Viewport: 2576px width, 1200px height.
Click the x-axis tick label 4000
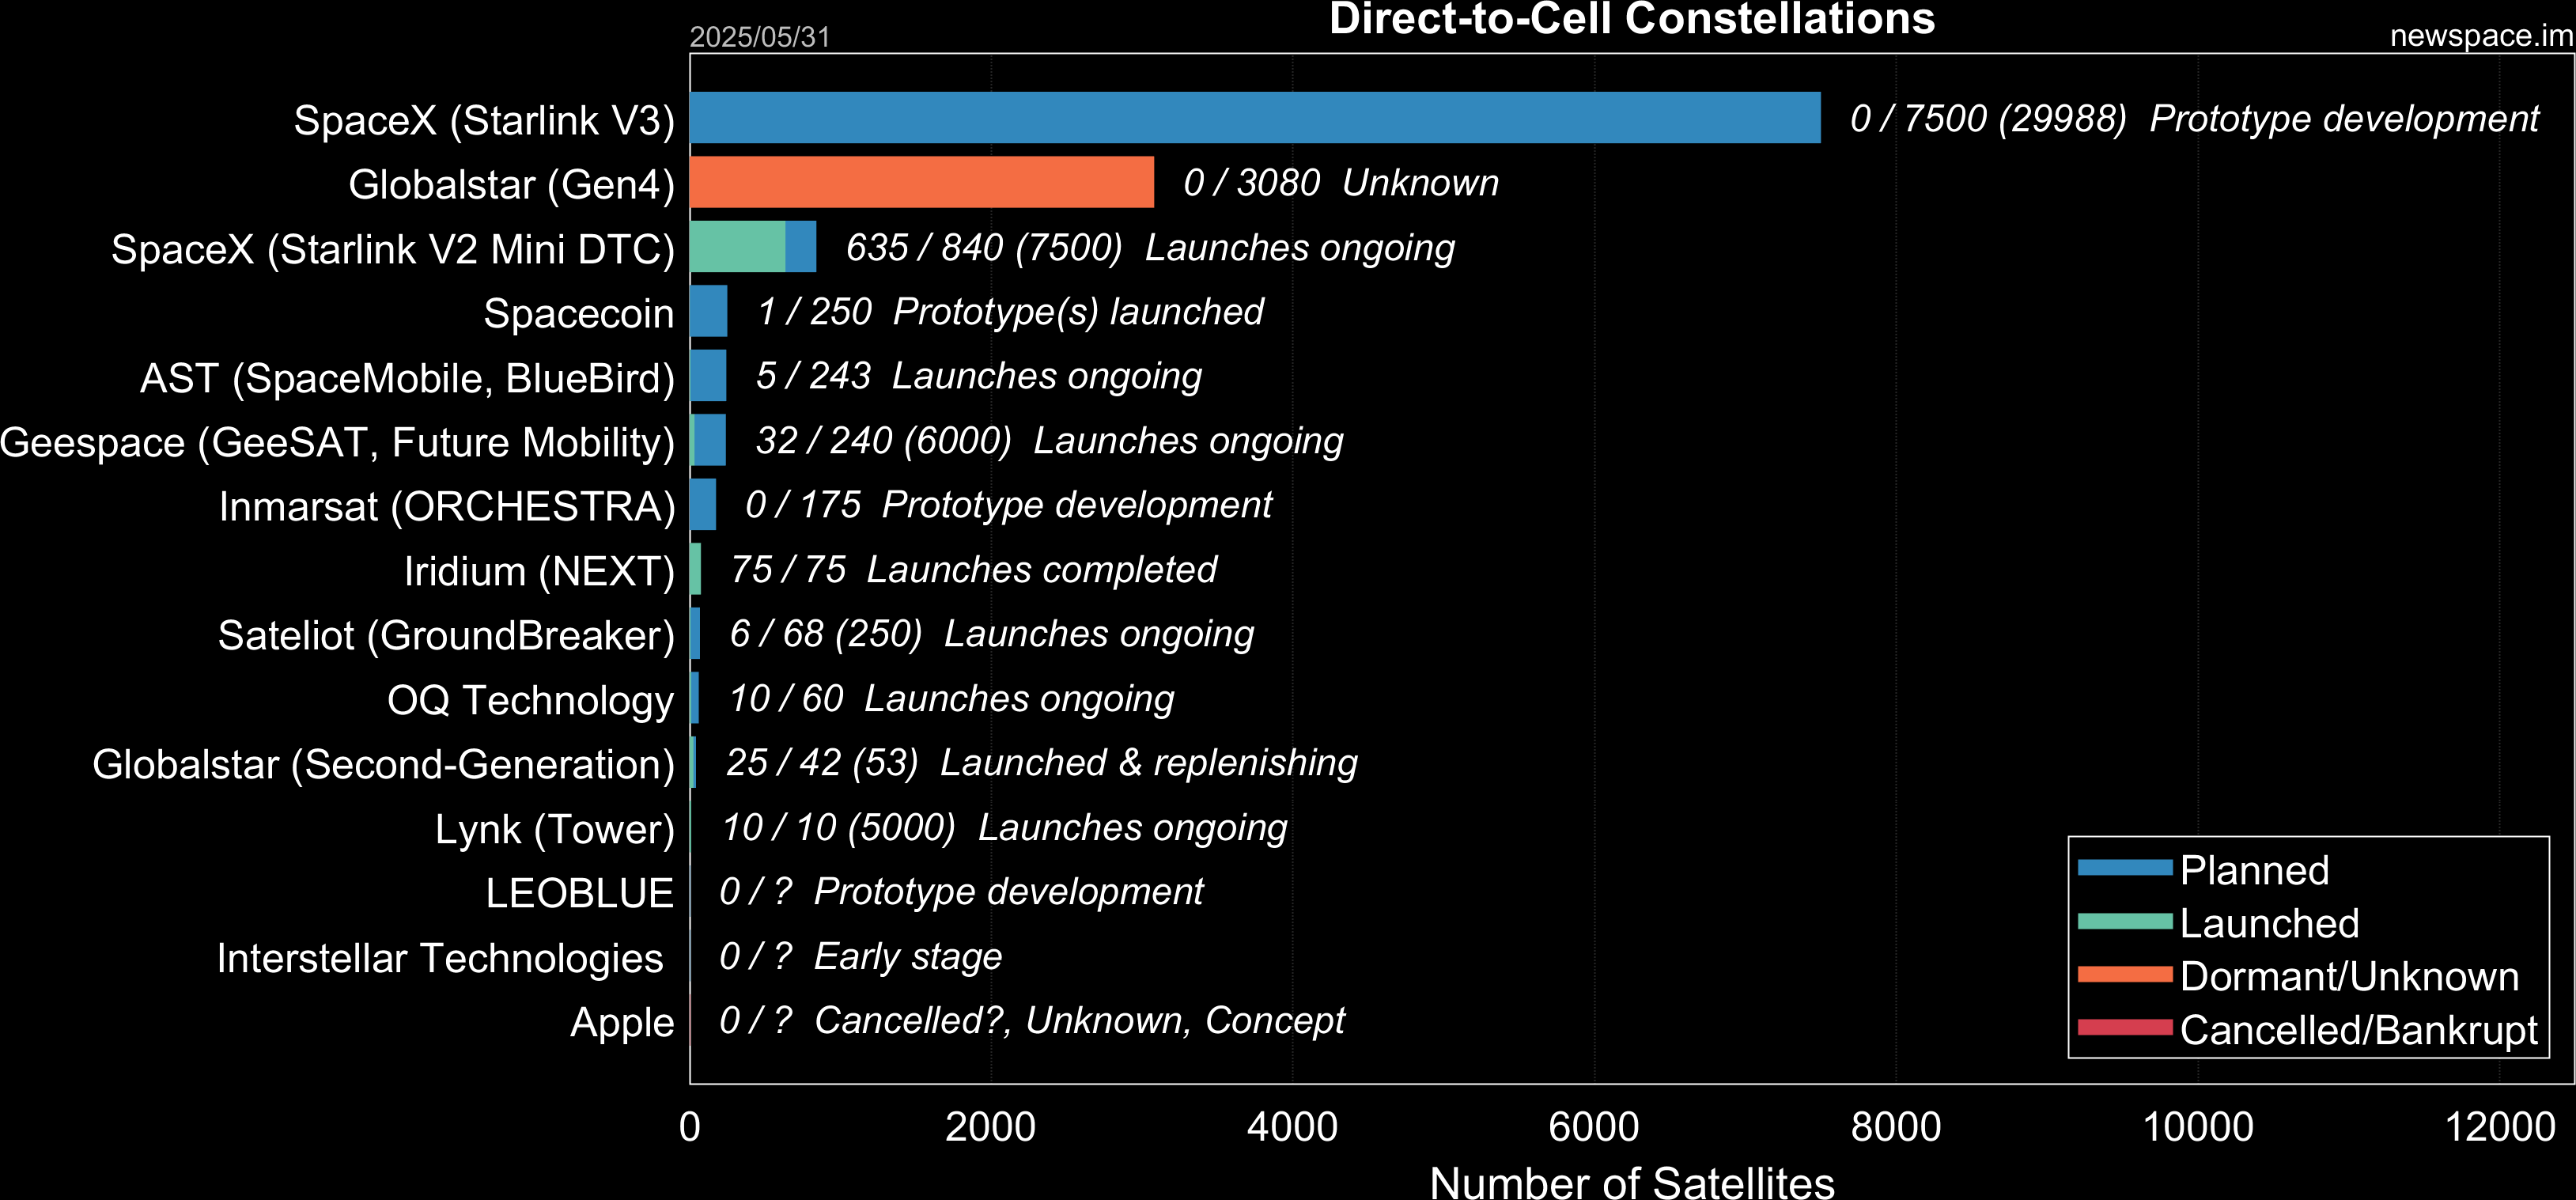click(1292, 1127)
